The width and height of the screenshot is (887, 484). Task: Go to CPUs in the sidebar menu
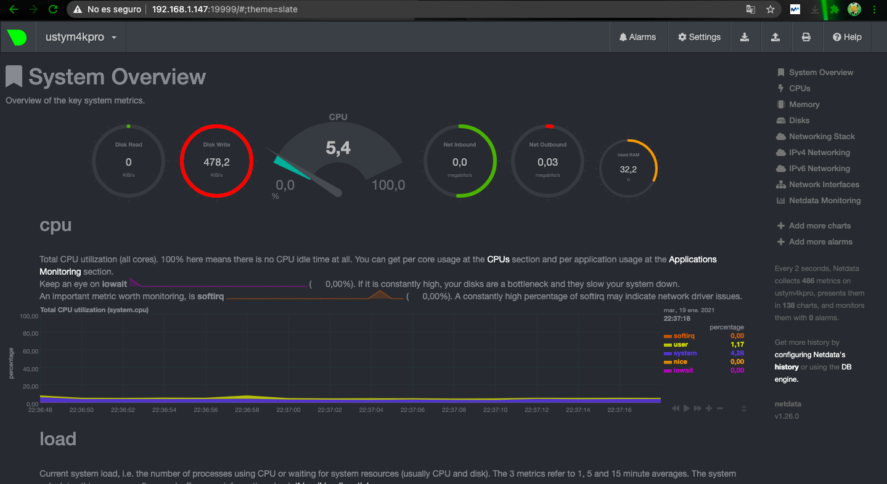point(799,89)
